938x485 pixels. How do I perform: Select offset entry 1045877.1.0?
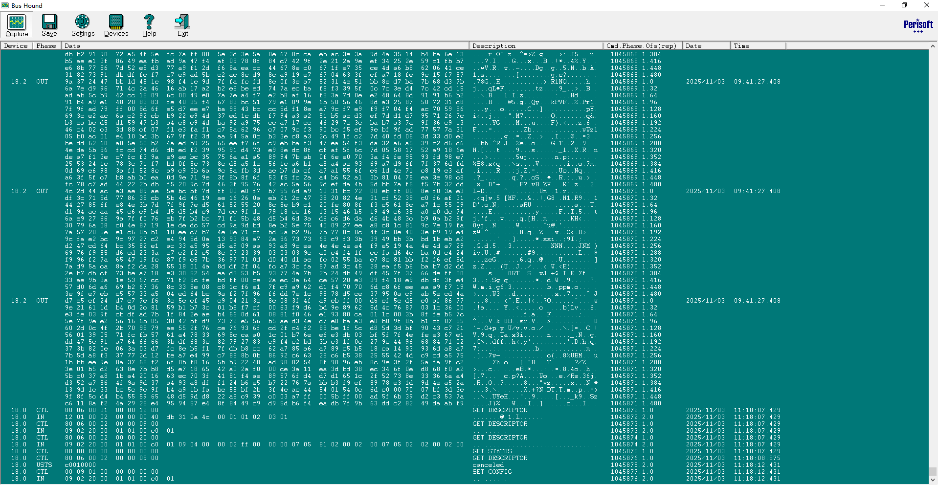[632, 472]
